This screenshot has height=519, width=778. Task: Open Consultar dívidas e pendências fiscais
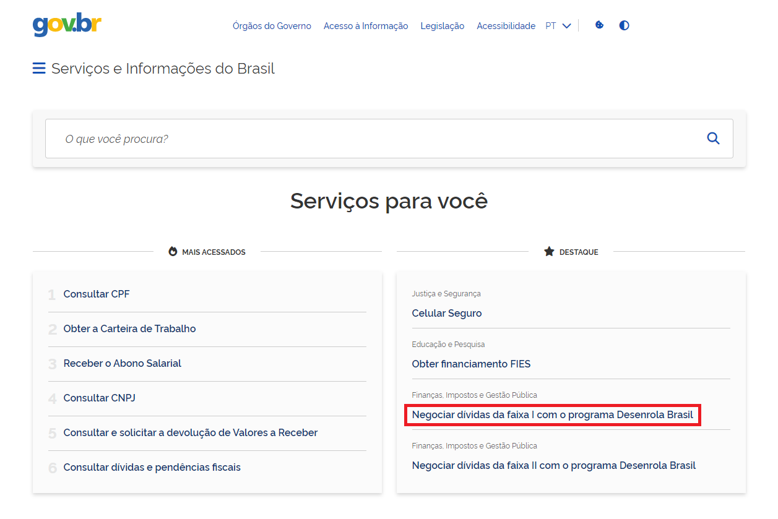coord(152,468)
